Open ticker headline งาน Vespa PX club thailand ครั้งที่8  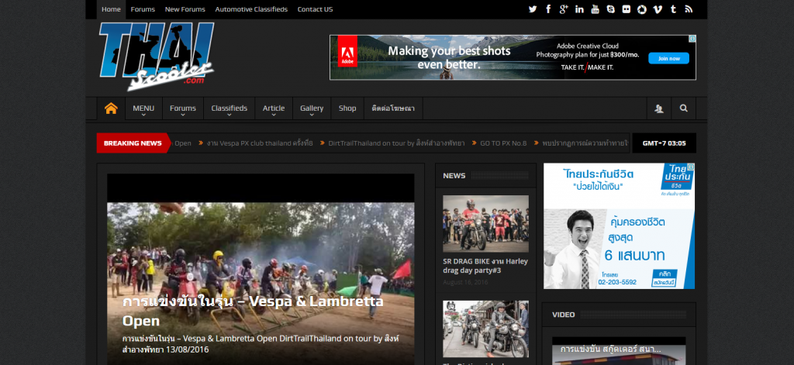pos(259,143)
